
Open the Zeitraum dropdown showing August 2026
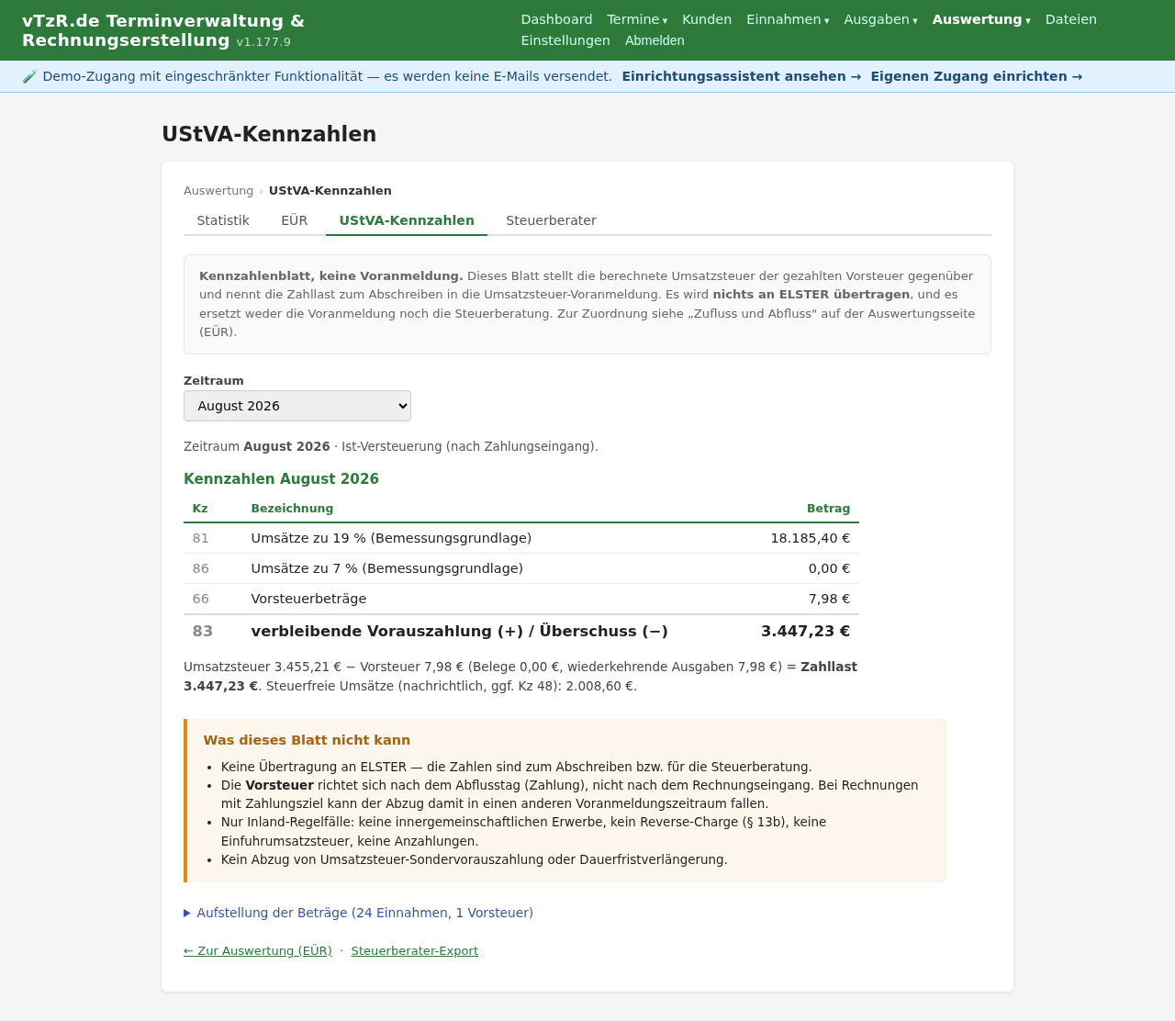(297, 406)
